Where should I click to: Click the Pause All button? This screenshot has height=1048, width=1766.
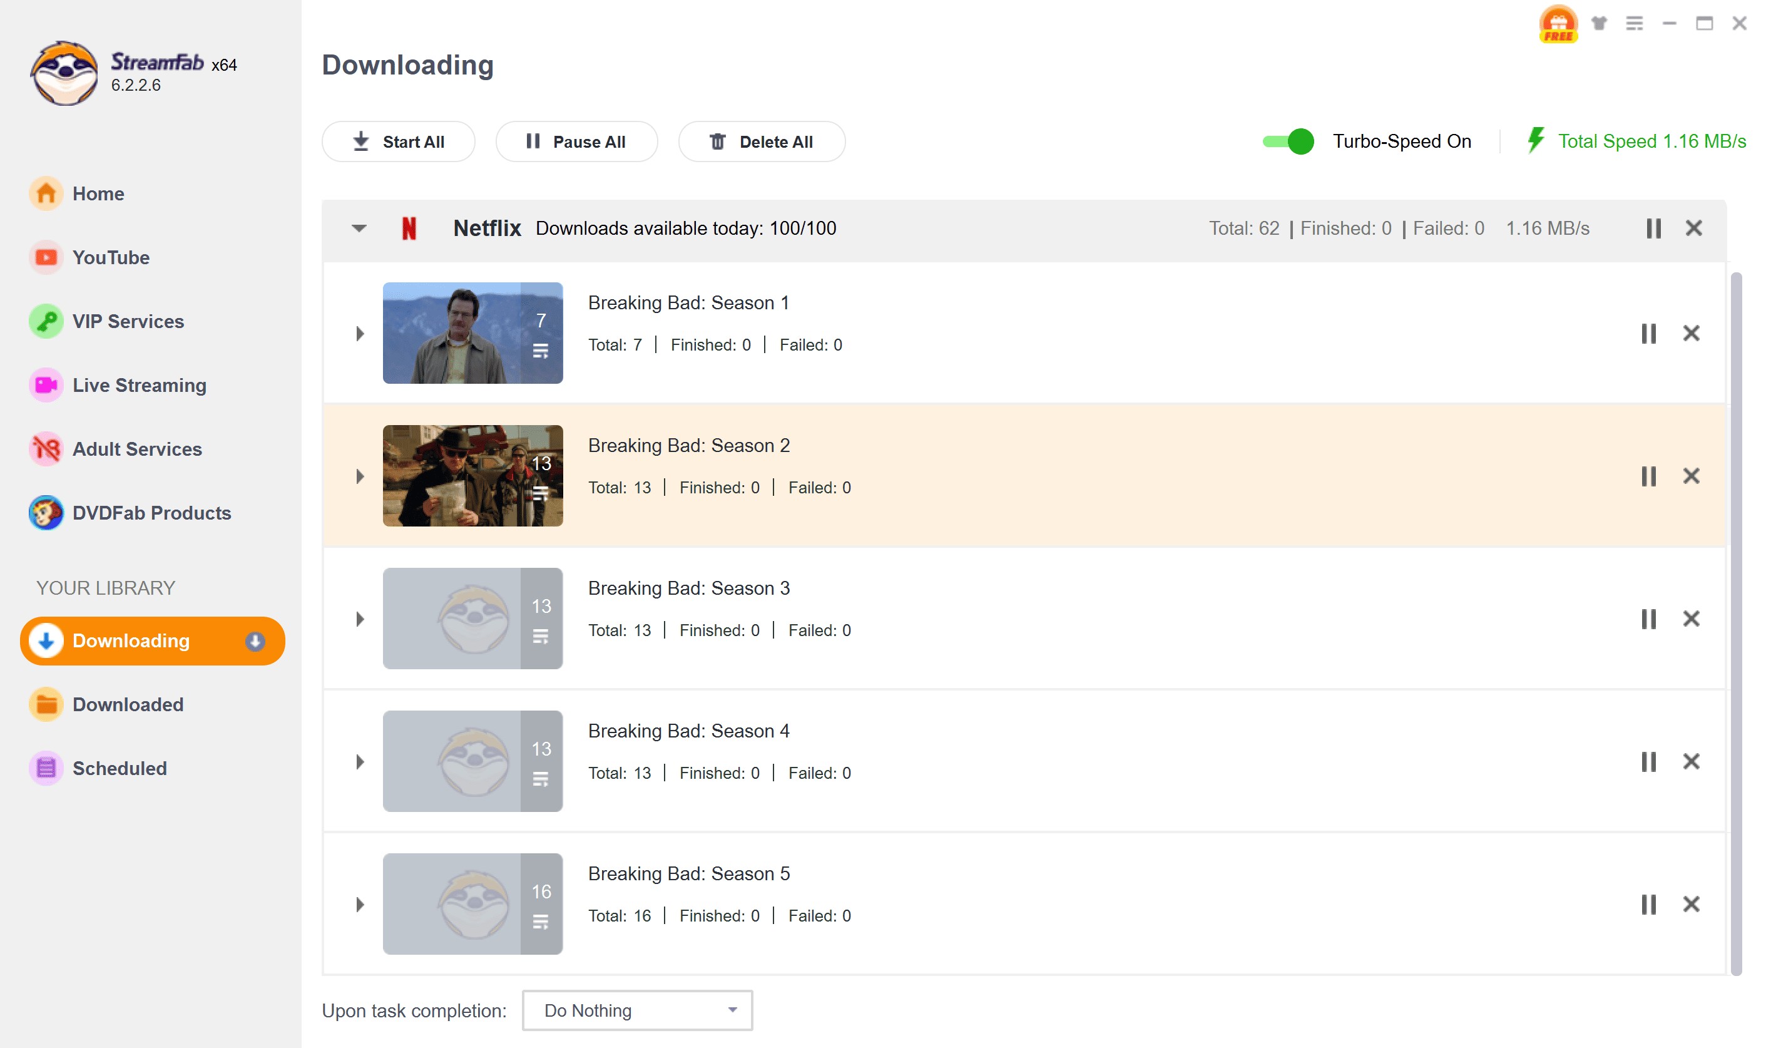[576, 141]
